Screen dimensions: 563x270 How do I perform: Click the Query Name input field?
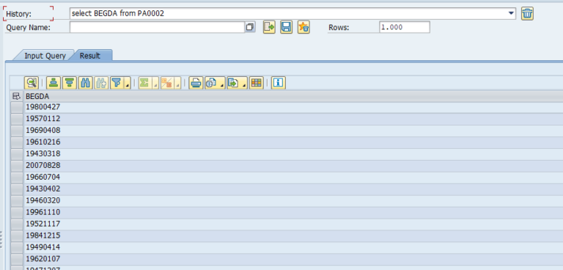coord(158,27)
